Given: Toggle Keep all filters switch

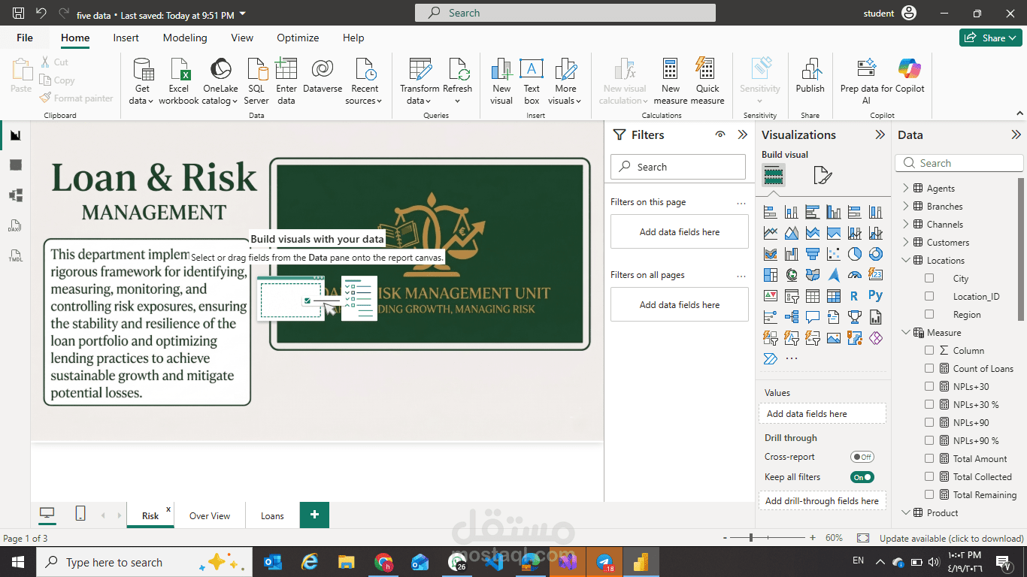Looking at the screenshot, I should pyautogui.click(x=862, y=477).
